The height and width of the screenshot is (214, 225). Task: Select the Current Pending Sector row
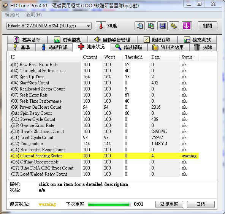click(x=104, y=156)
